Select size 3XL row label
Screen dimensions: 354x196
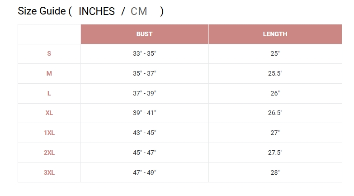point(49,172)
